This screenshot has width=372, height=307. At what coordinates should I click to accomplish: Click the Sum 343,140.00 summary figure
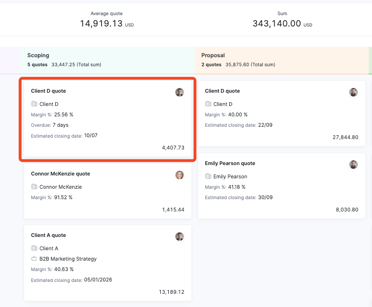282,20
